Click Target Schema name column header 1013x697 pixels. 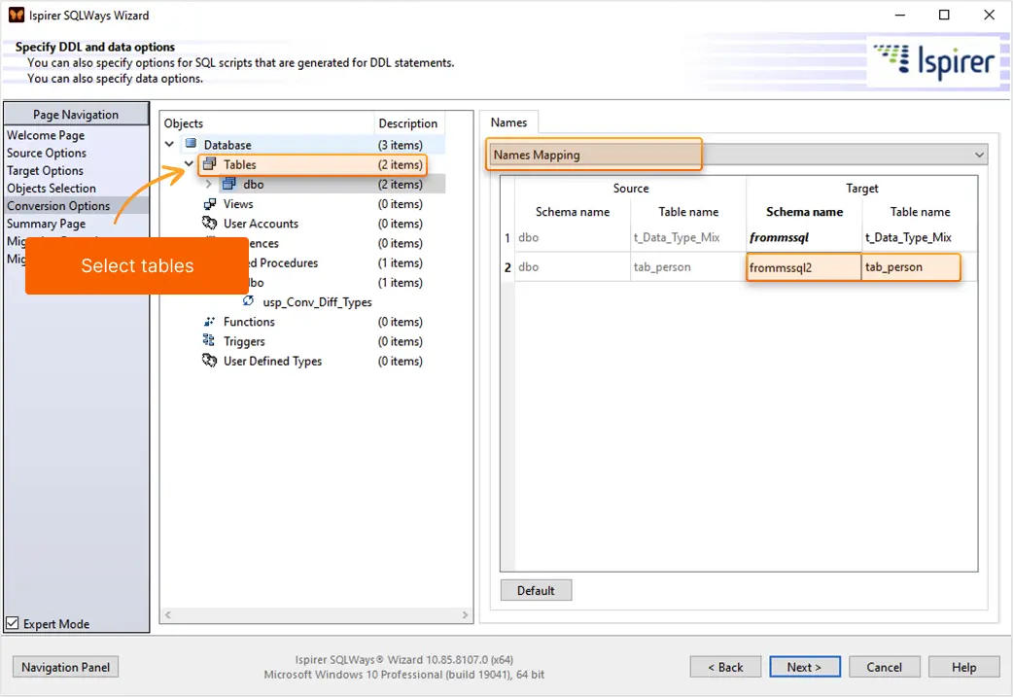(804, 211)
